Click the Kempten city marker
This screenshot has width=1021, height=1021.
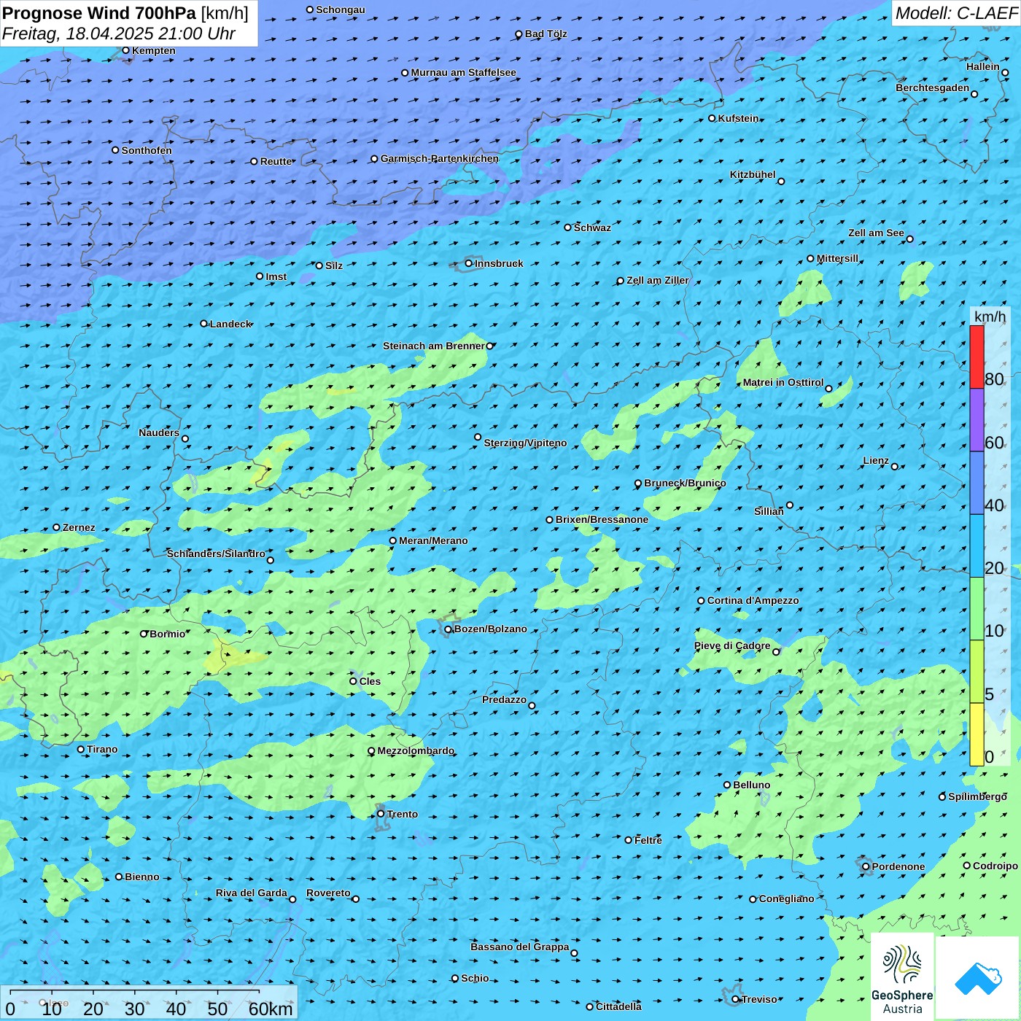[x=125, y=50]
